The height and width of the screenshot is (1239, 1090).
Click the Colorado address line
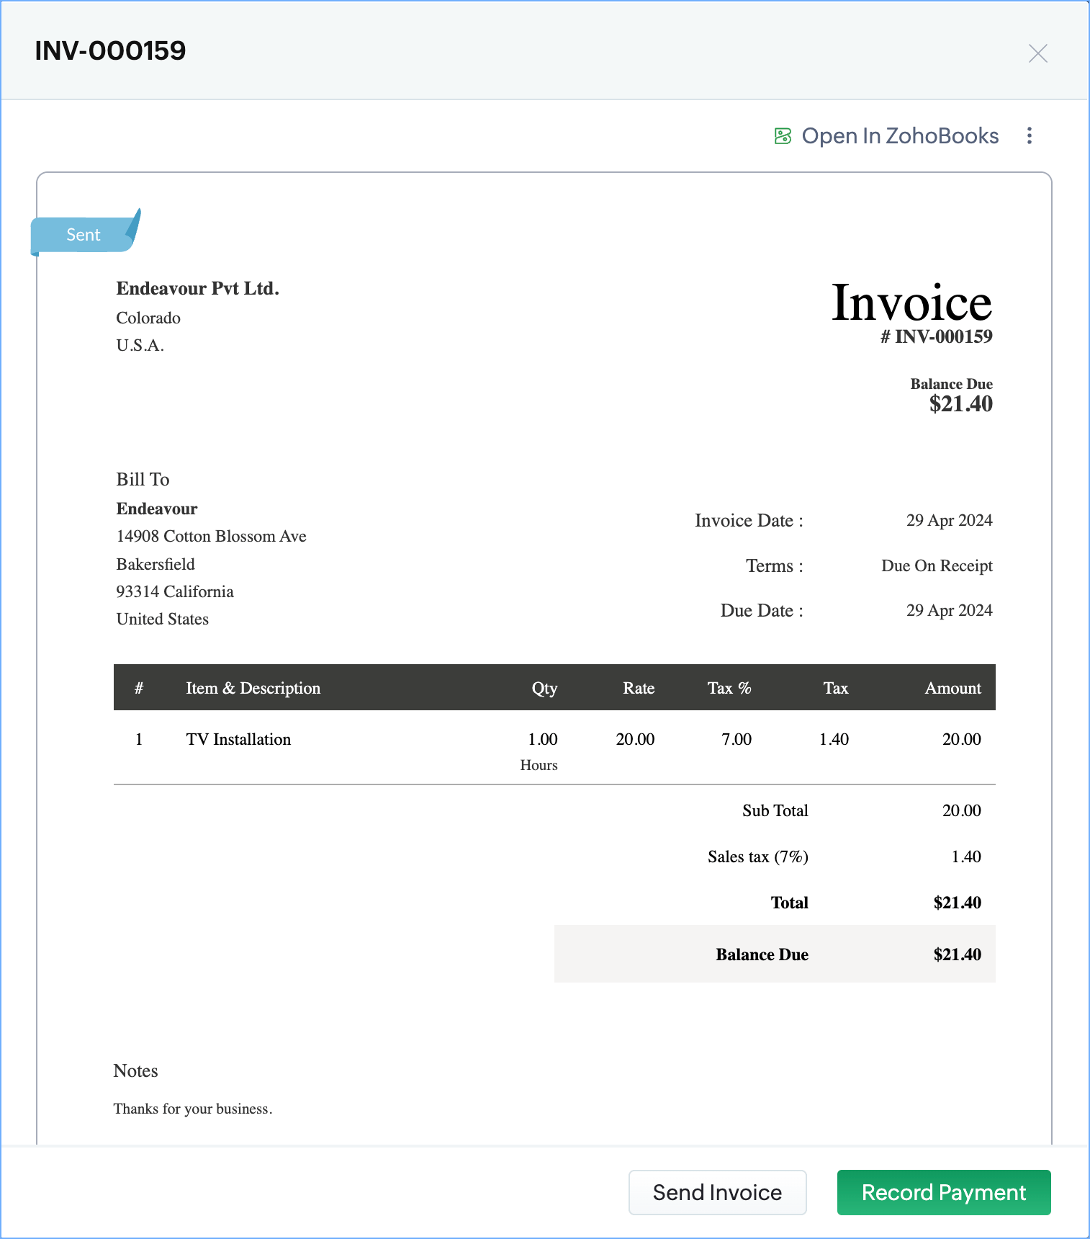click(x=148, y=318)
